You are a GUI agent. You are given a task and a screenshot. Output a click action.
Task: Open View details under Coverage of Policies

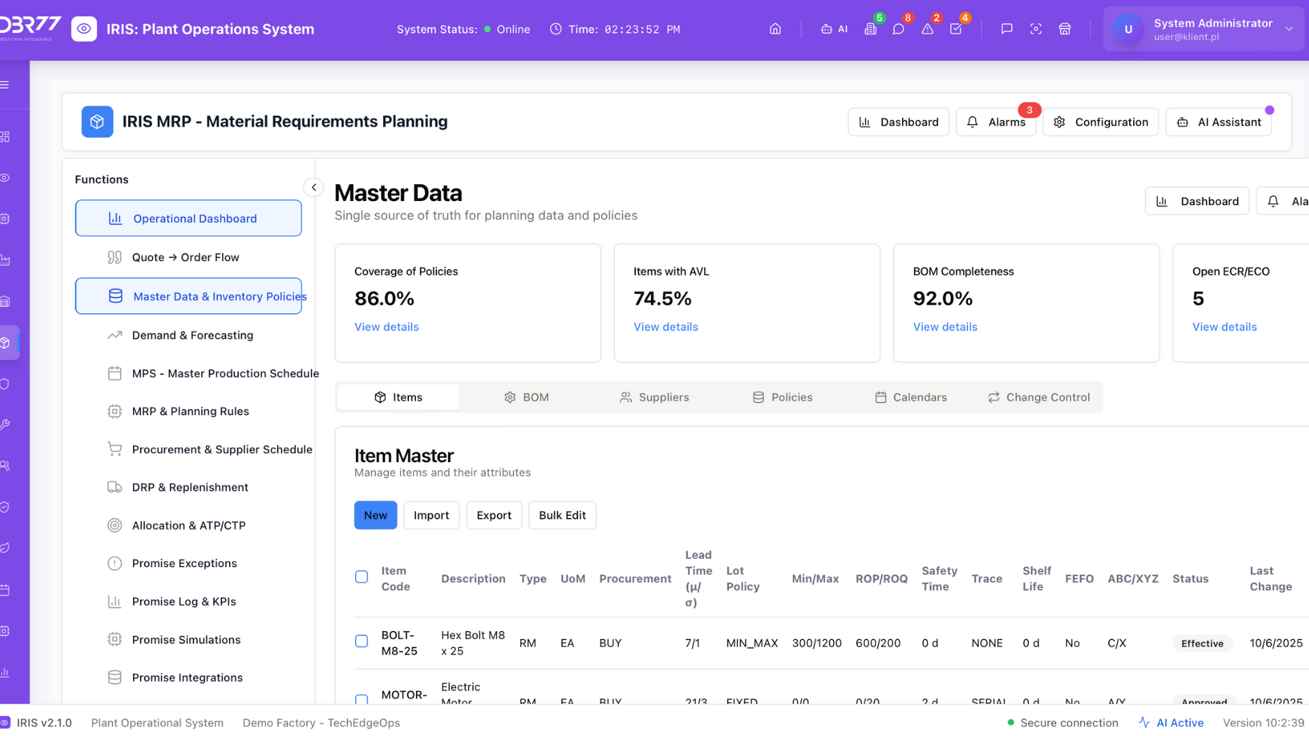point(387,327)
